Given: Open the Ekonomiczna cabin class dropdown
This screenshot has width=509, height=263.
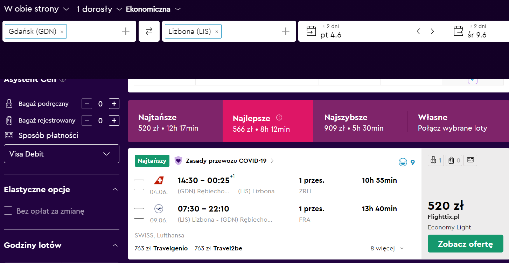Looking at the screenshot, I should coord(153,9).
